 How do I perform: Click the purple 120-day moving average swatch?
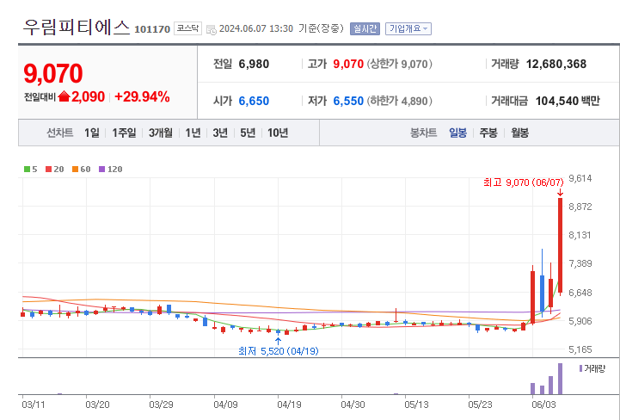pos(102,170)
